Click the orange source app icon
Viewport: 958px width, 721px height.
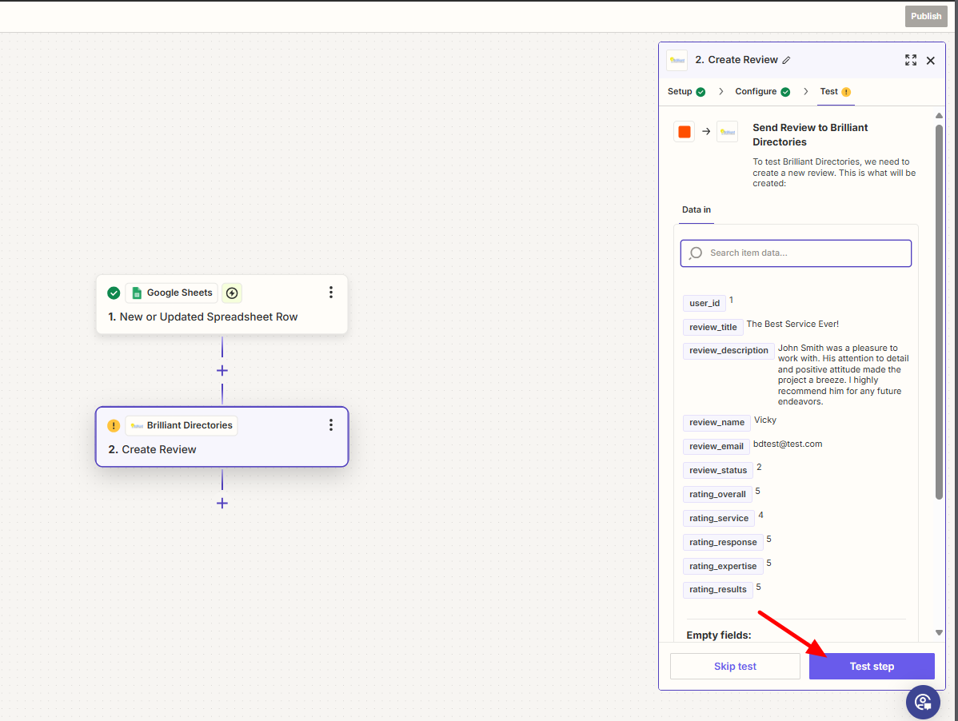point(685,132)
